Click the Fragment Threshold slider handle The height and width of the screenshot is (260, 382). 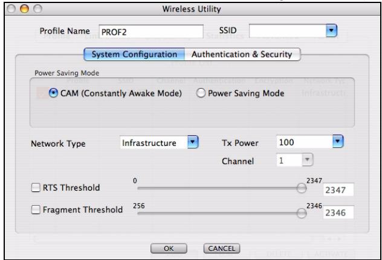302,214
